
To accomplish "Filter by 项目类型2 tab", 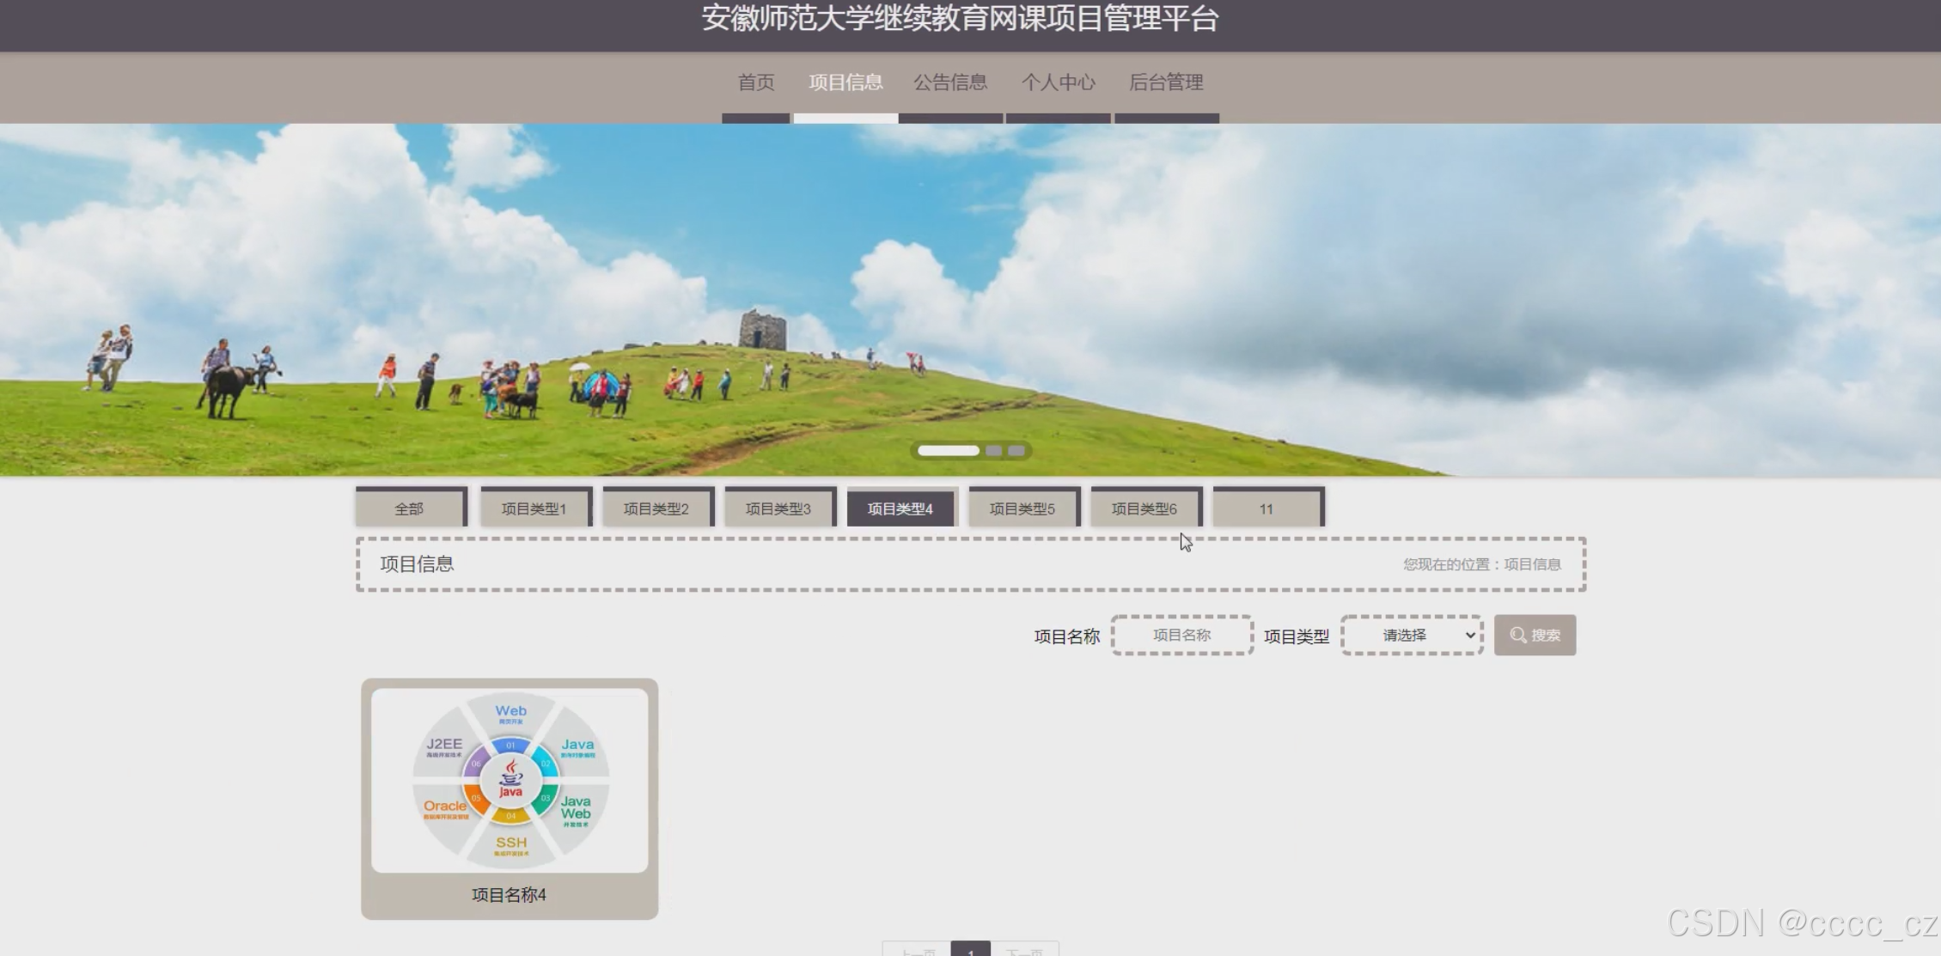I will 656,508.
